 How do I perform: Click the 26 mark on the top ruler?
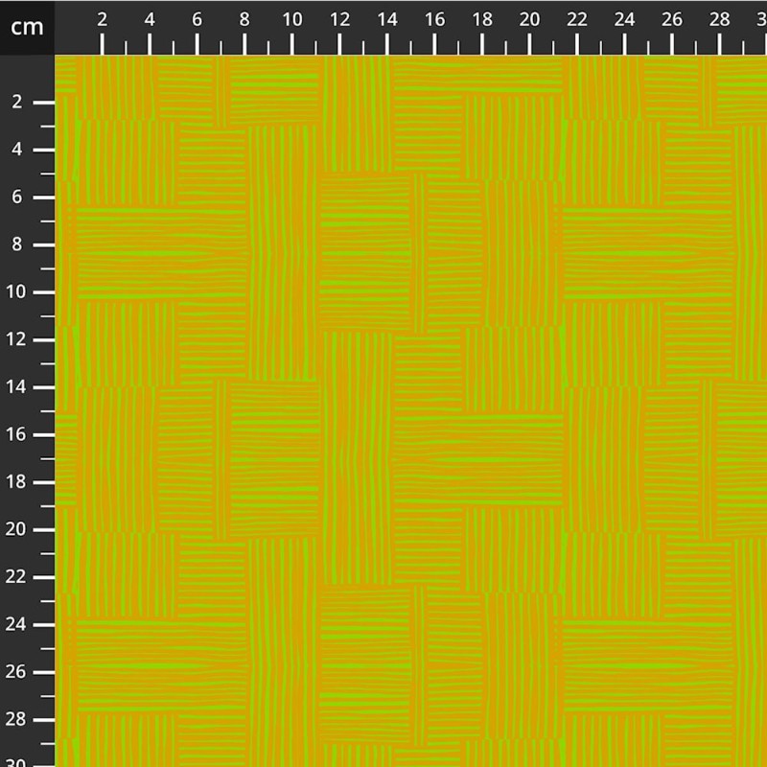coord(672,21)
